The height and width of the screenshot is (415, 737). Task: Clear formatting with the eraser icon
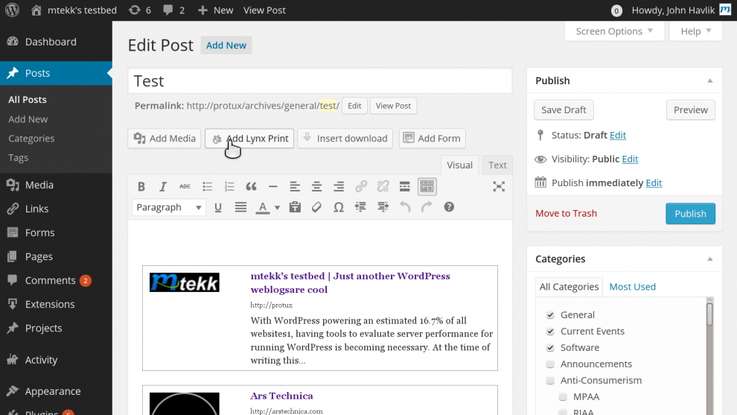coord(317,207)
